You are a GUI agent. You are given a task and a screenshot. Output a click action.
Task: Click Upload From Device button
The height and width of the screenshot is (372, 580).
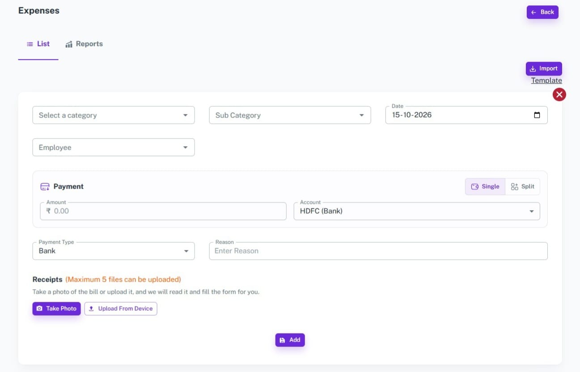coord(121,309)
